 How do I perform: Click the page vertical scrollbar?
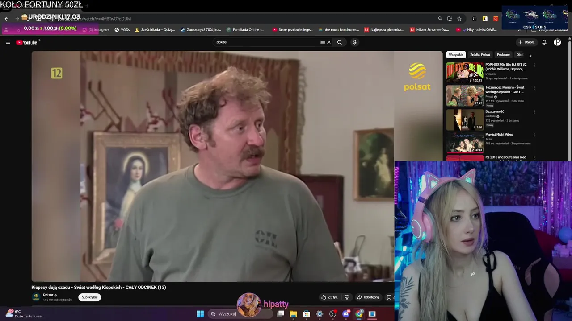(570, 100)
